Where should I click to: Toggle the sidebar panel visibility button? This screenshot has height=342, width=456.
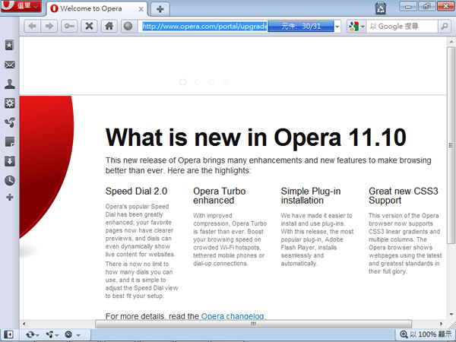point(8,334)
